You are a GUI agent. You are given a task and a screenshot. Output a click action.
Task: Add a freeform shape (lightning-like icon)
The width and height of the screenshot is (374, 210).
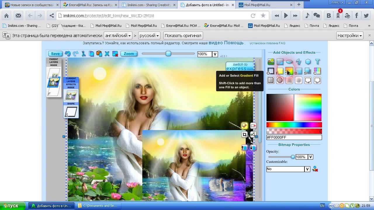[x=299, y=62]
